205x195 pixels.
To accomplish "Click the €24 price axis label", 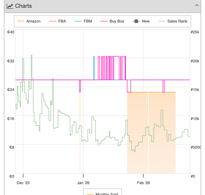I will 11,90.
